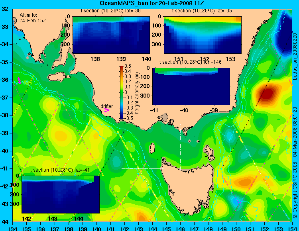Click the '0.5' tick on the color bar
This screenshot has height=231, width=299.
(x=128, y=66)
